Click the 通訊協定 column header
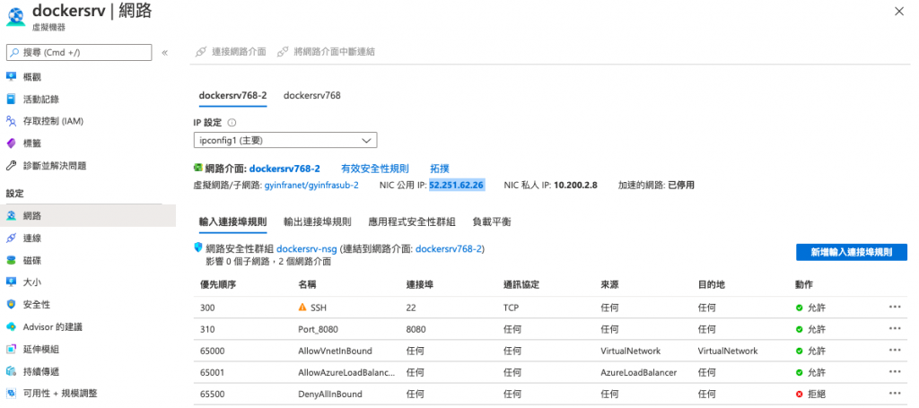 tap(521, 285)
